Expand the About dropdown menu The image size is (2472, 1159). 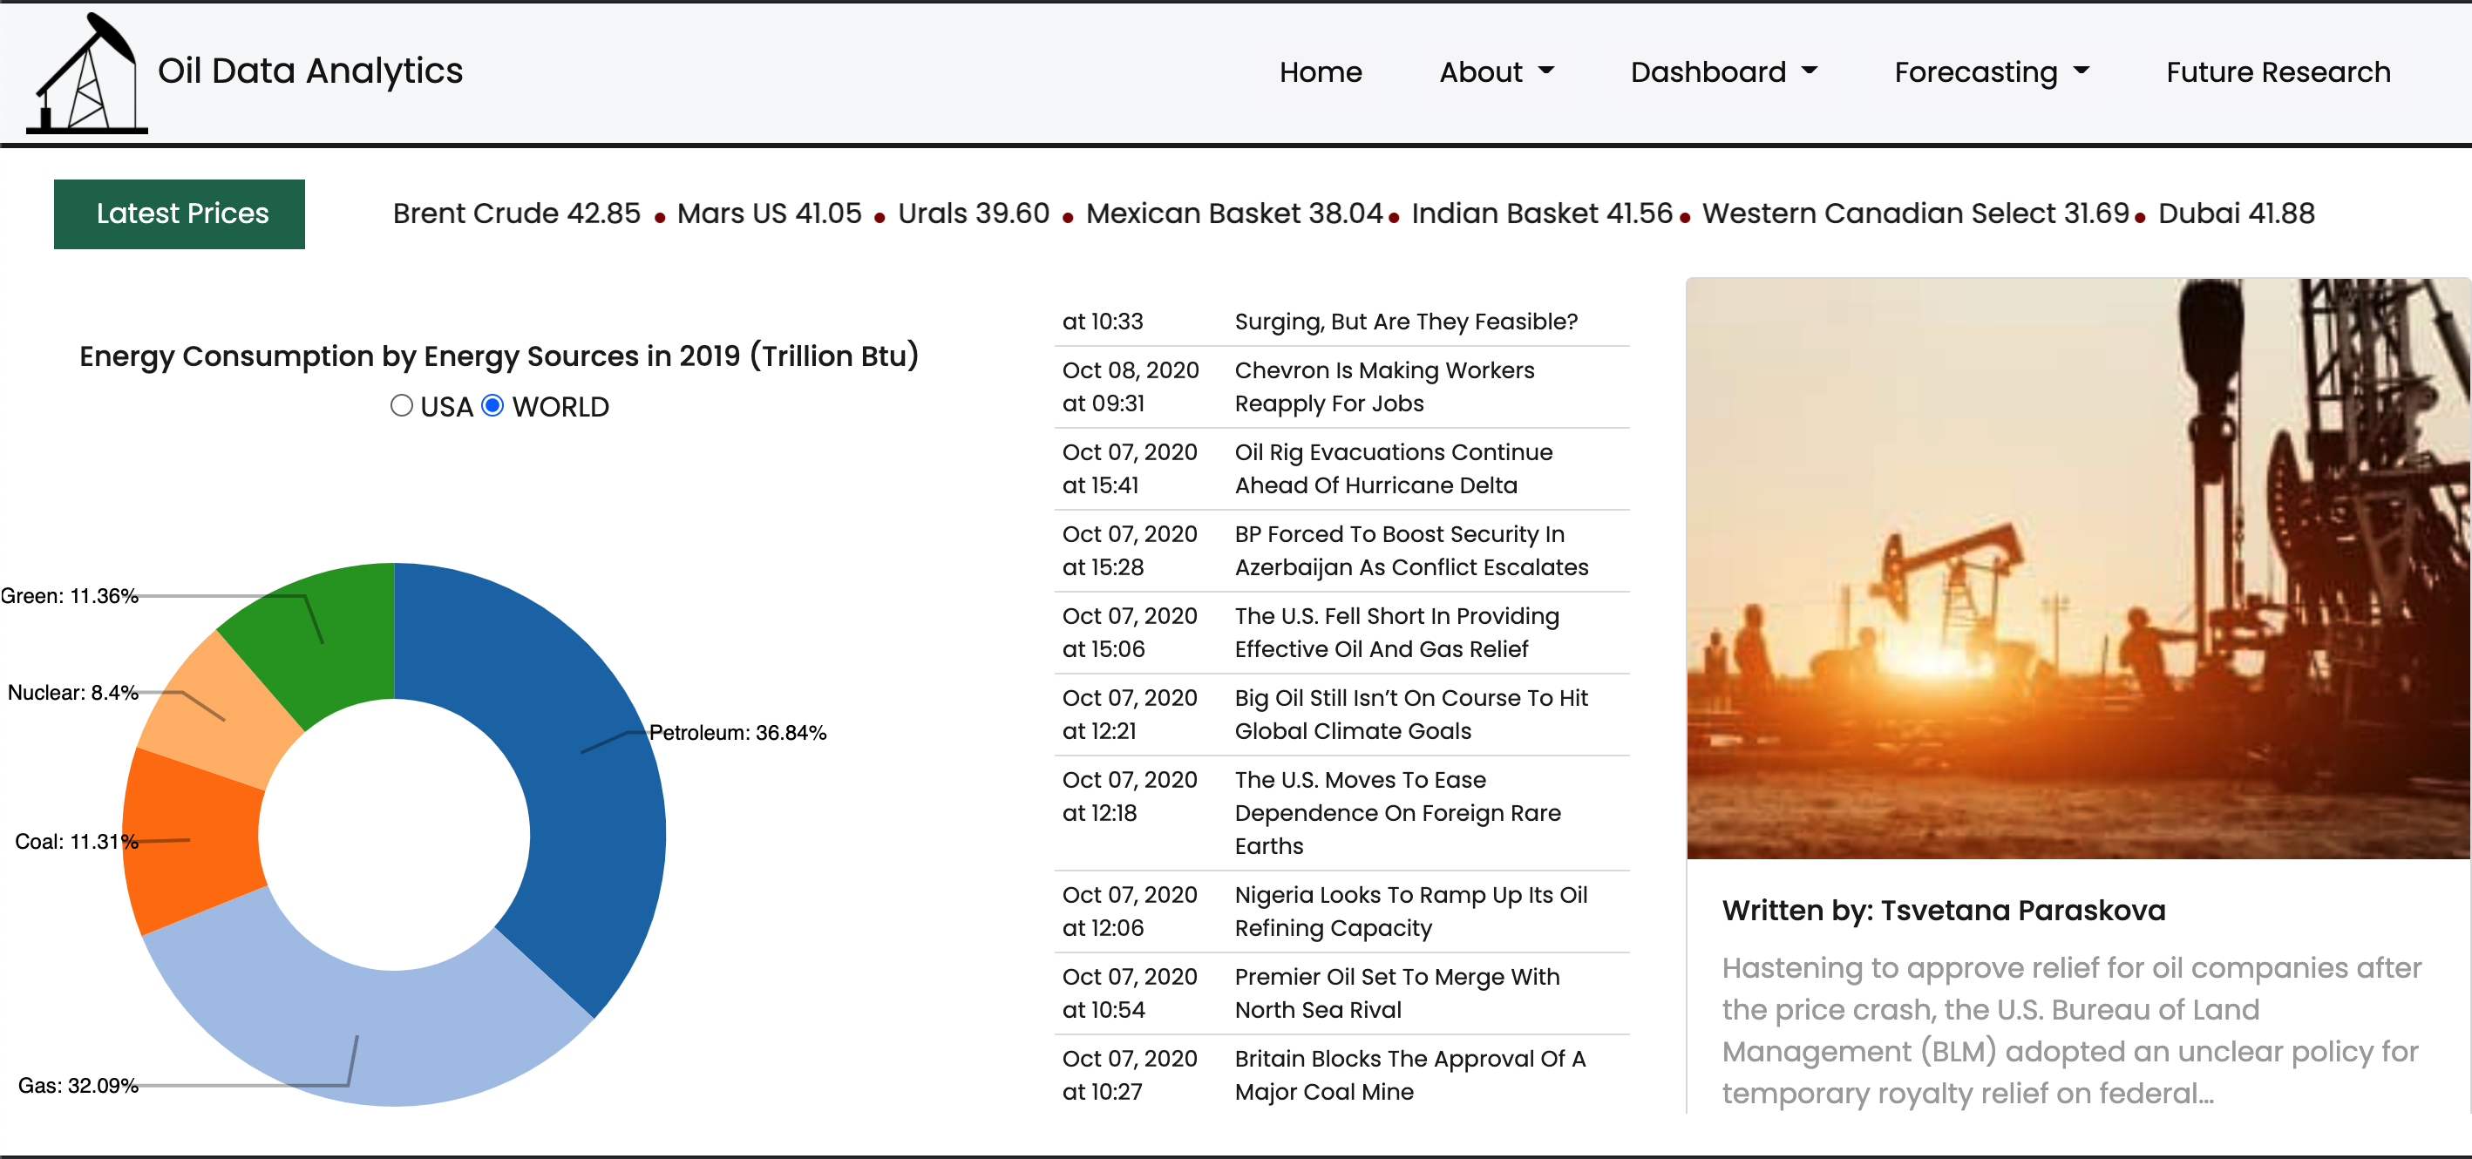1495,72
